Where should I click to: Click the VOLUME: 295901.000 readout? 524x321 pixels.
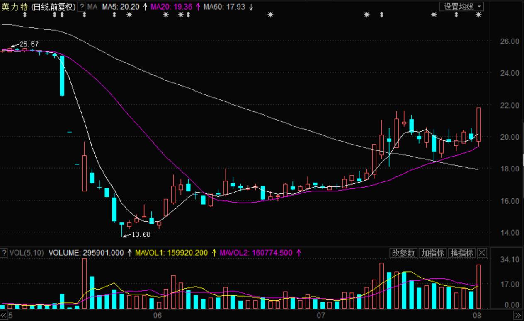(x=86, y=252)
